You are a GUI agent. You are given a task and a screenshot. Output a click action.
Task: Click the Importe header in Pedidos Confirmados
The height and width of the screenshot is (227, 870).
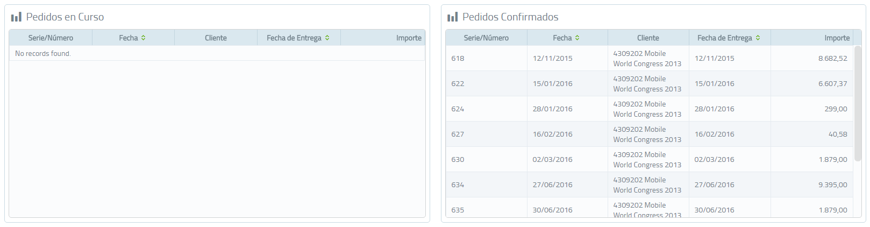[816, 38]
